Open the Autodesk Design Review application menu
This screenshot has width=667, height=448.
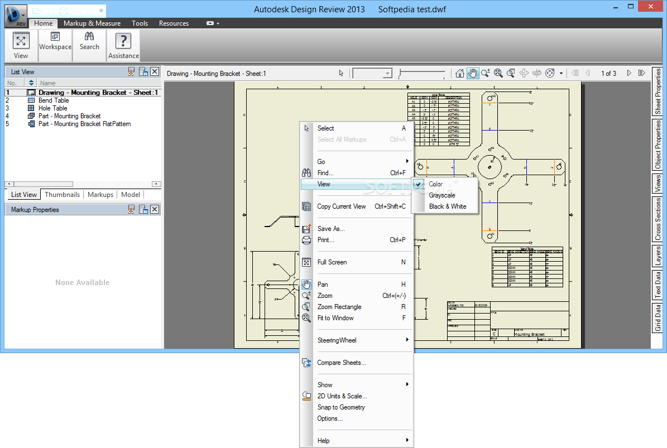coord(15,15)
